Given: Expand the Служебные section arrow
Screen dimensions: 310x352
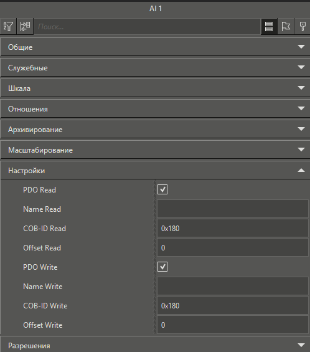Looking at the screenshot, I should (301, 67).
